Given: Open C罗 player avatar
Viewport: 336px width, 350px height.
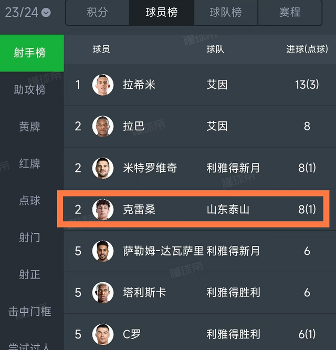Looking at the screenshot, I should click(x=103, y=334).
